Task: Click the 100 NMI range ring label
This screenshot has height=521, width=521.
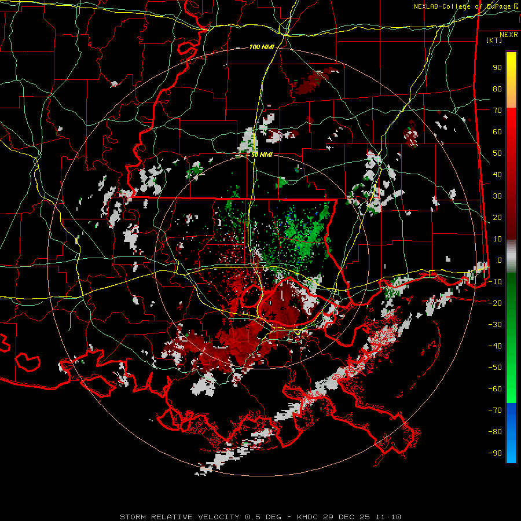Action: click(262, 47)
